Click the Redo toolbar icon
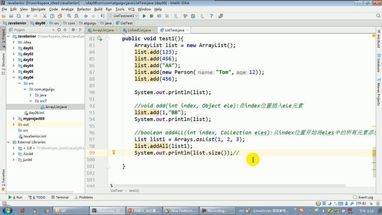 (x=36, y=16)
